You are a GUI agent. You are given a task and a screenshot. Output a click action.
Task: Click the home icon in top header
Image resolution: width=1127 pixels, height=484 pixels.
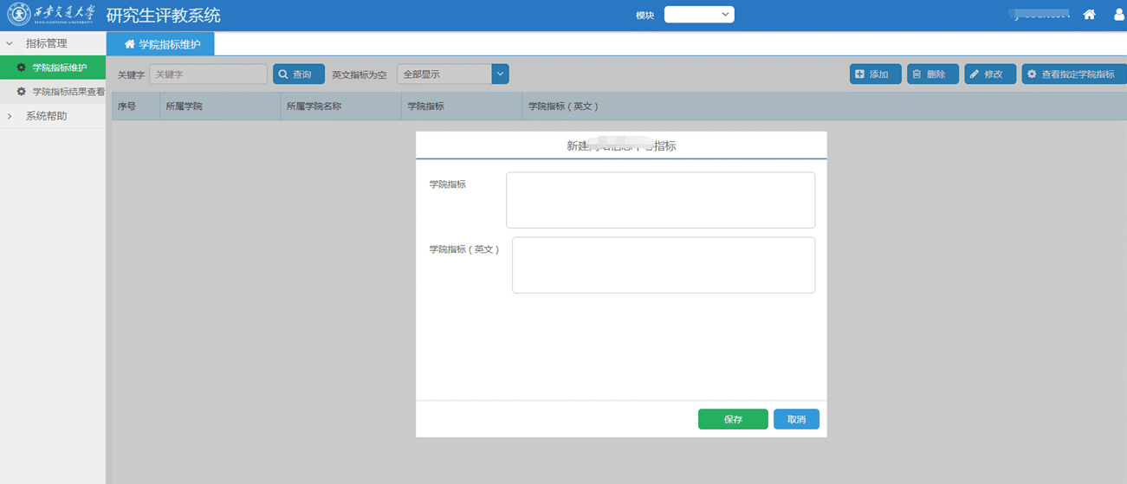[x=1089, y=15]
